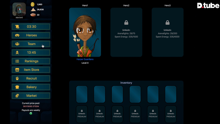Click Hero2 Arenafights 29/75 text
The width and height of the screenshot is (220, 124).
pos(126,33)
